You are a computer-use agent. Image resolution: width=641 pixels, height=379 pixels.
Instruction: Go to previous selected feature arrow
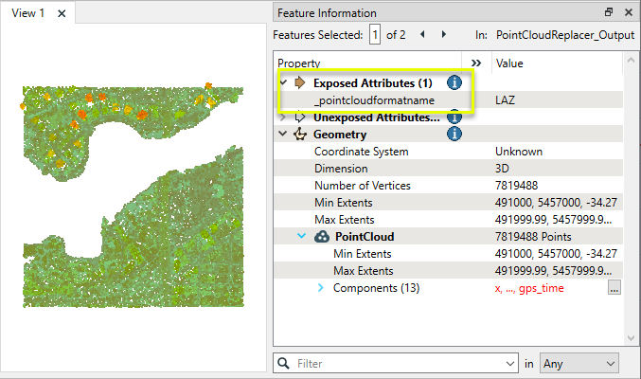[420, 35]
